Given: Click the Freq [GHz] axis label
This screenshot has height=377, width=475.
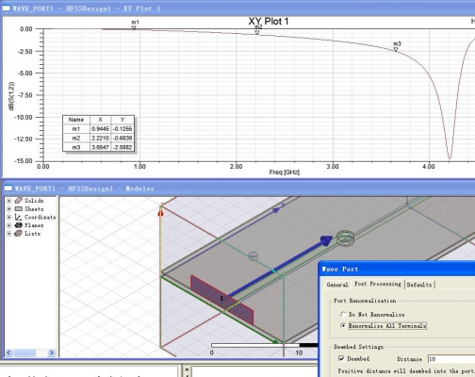Looking at the screenshot, I should 284,172.
